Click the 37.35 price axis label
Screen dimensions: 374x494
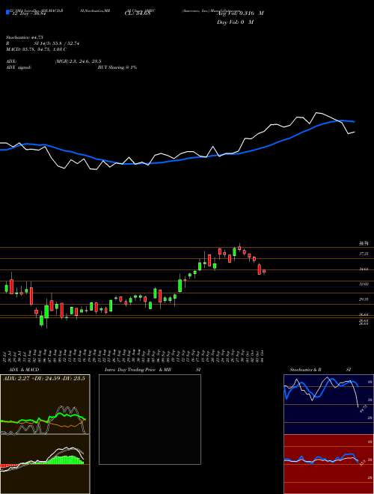point(364,253)
